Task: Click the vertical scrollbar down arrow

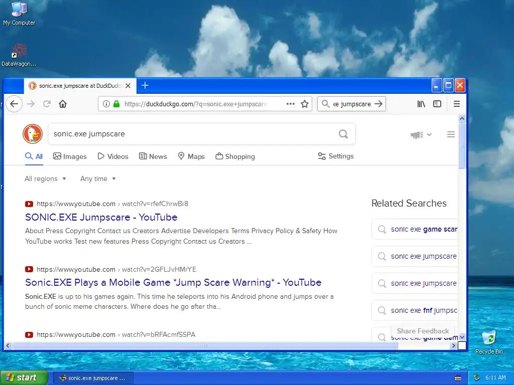Action: (x=462, y=337)
